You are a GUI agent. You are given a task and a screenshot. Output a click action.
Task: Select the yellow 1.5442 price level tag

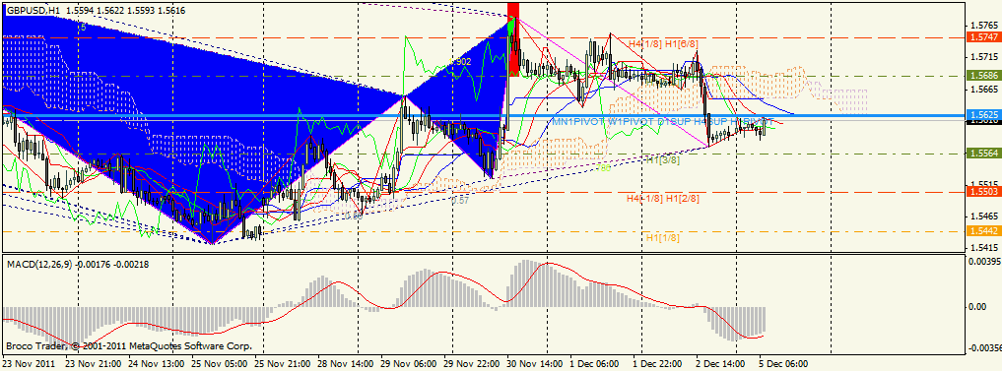983,231
